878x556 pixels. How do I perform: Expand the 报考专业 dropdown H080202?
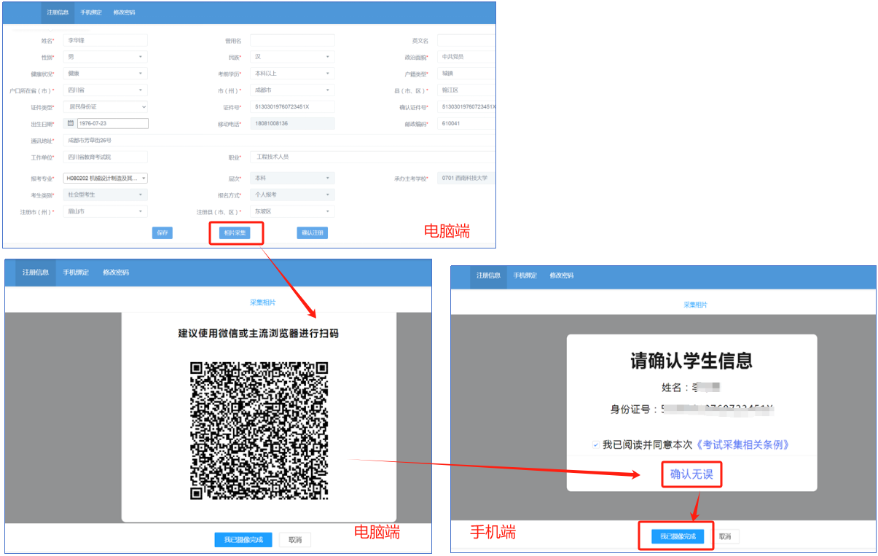pos(105,179)
